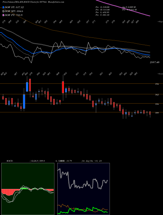163x215 pixels.
Task: Select the 'DOW ST: 517.12' legend text
Action: tap(14, 7)
